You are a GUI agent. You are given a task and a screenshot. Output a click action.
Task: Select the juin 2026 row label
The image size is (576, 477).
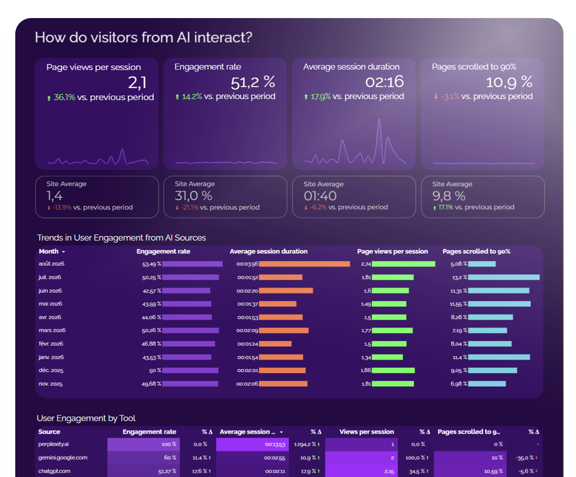pos(50,291)
